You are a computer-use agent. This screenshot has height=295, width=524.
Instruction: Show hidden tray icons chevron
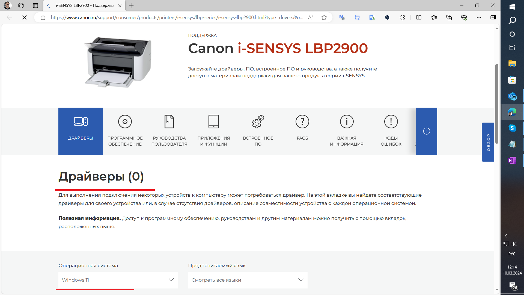click(x=506, y=236)
